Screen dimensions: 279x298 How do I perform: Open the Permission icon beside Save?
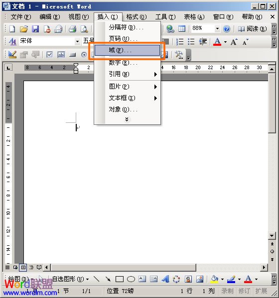pos(47,29)
